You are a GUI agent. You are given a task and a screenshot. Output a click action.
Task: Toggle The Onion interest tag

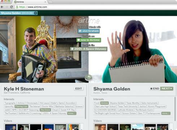click(45, 110)
